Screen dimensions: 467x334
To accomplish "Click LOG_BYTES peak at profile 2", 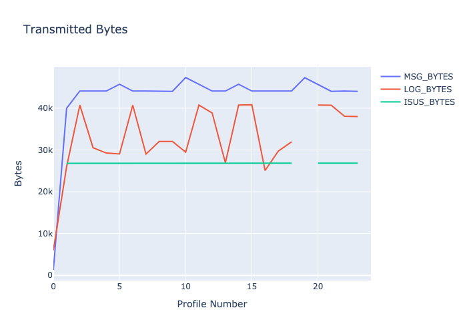I will pyautogui.click(x=80, y=105).
